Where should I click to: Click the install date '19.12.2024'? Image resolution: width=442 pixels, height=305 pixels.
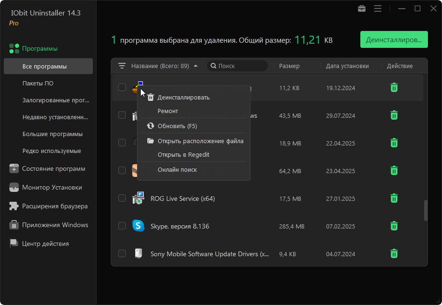pos(341,88)
